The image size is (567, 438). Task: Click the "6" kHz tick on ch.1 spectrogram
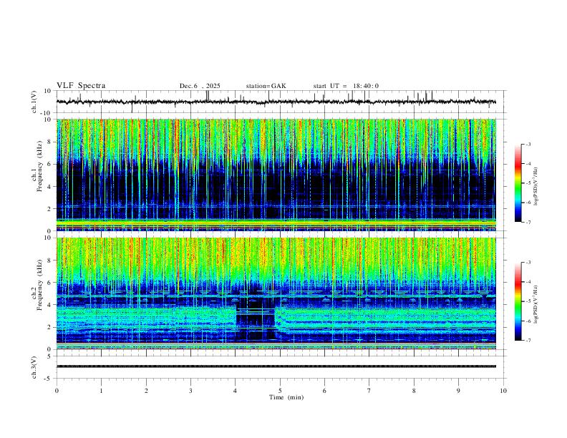tap(49, 165)
